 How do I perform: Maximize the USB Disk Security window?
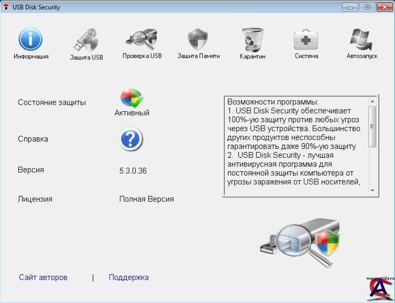367,7
